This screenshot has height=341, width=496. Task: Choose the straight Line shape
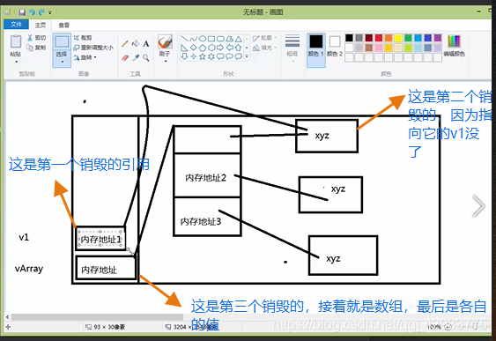point(185,39)
